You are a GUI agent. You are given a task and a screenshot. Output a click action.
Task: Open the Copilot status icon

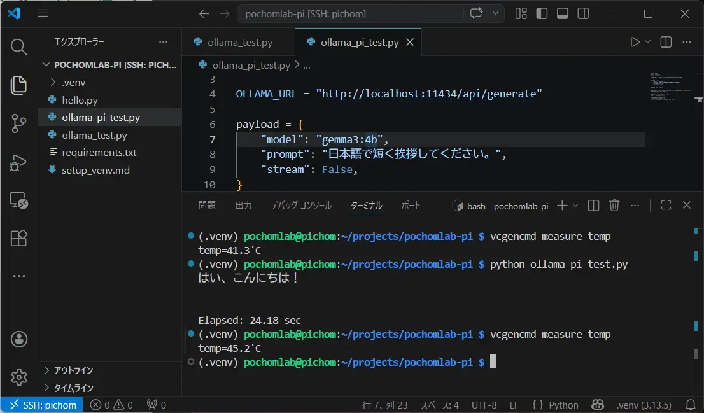[x=598, y=405]
